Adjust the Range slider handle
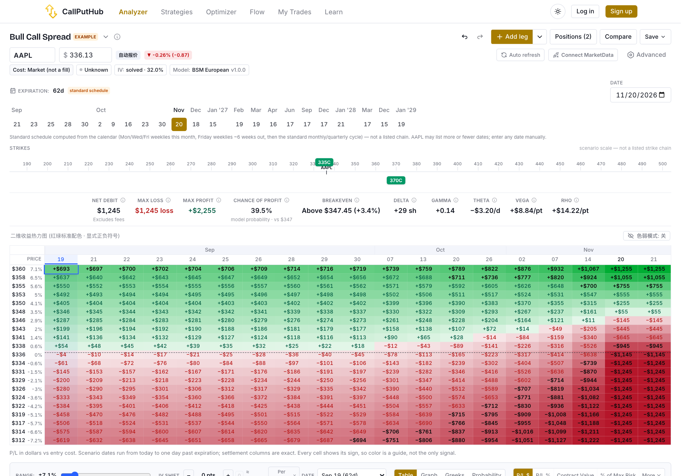Image resolution: width=686 pixels, height=476 pixels. [x=74, y=474]
